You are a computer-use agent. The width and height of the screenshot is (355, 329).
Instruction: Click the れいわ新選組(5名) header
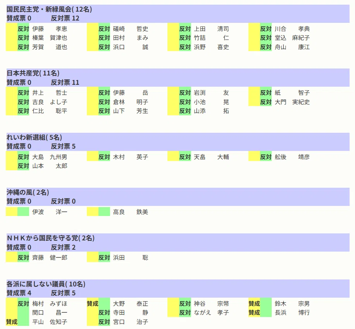(x=34, y=137)
